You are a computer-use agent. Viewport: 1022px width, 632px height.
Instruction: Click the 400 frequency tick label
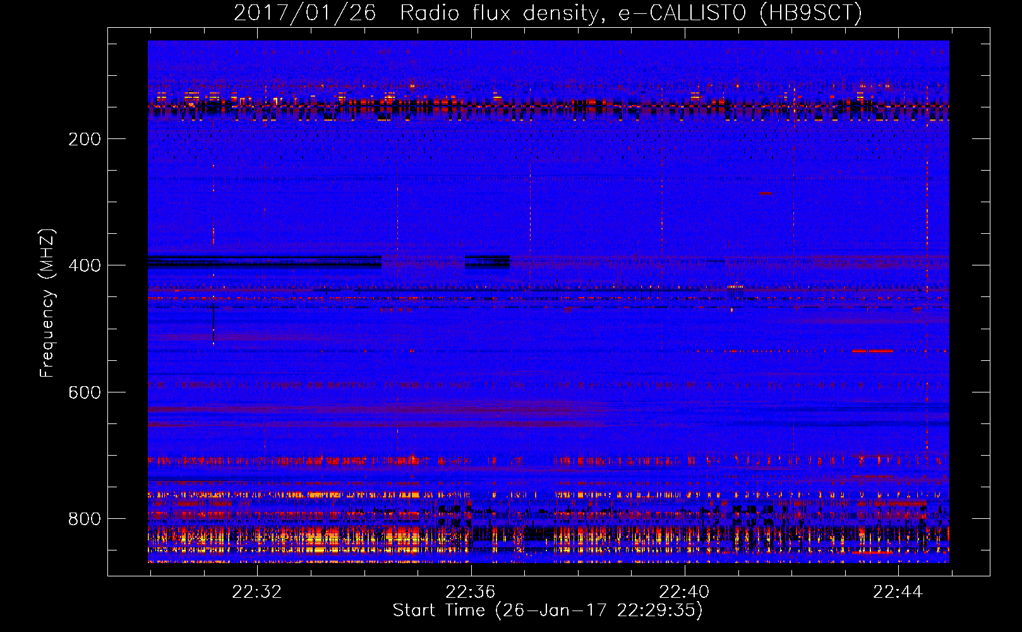(85, 265)
